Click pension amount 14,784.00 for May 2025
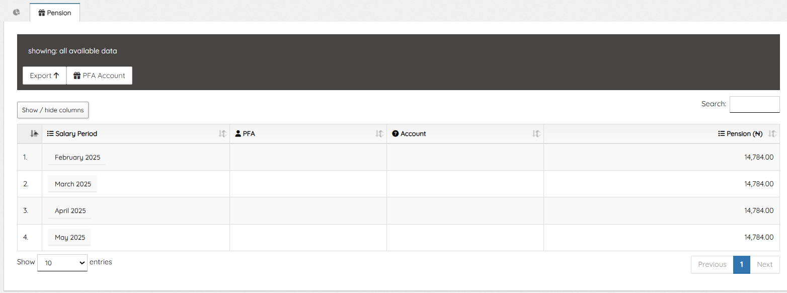This screenshot has width=787, height=293. pyautogui.click(x=759, y=237)
